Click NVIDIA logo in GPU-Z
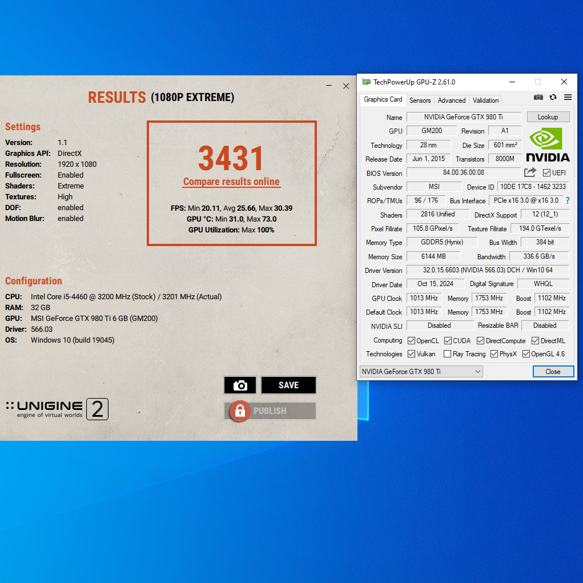 point(548,145)
